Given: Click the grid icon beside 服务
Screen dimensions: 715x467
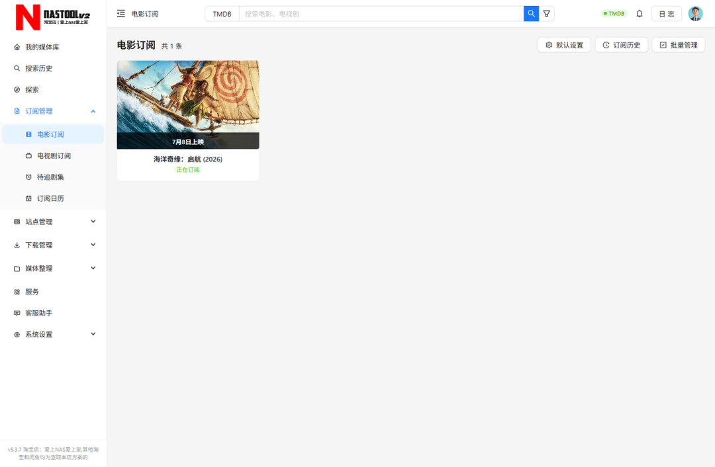Looking at the screenshot, I should (x=17, y=292).
